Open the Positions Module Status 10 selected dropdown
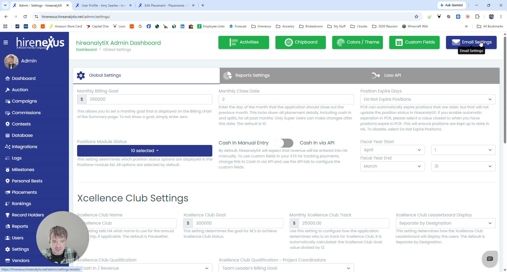The width and height of the screenshot is (507, 272). pos(145,150)
